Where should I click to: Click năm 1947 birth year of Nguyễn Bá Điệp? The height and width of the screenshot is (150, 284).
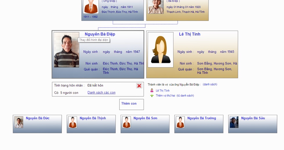point(133,52)
